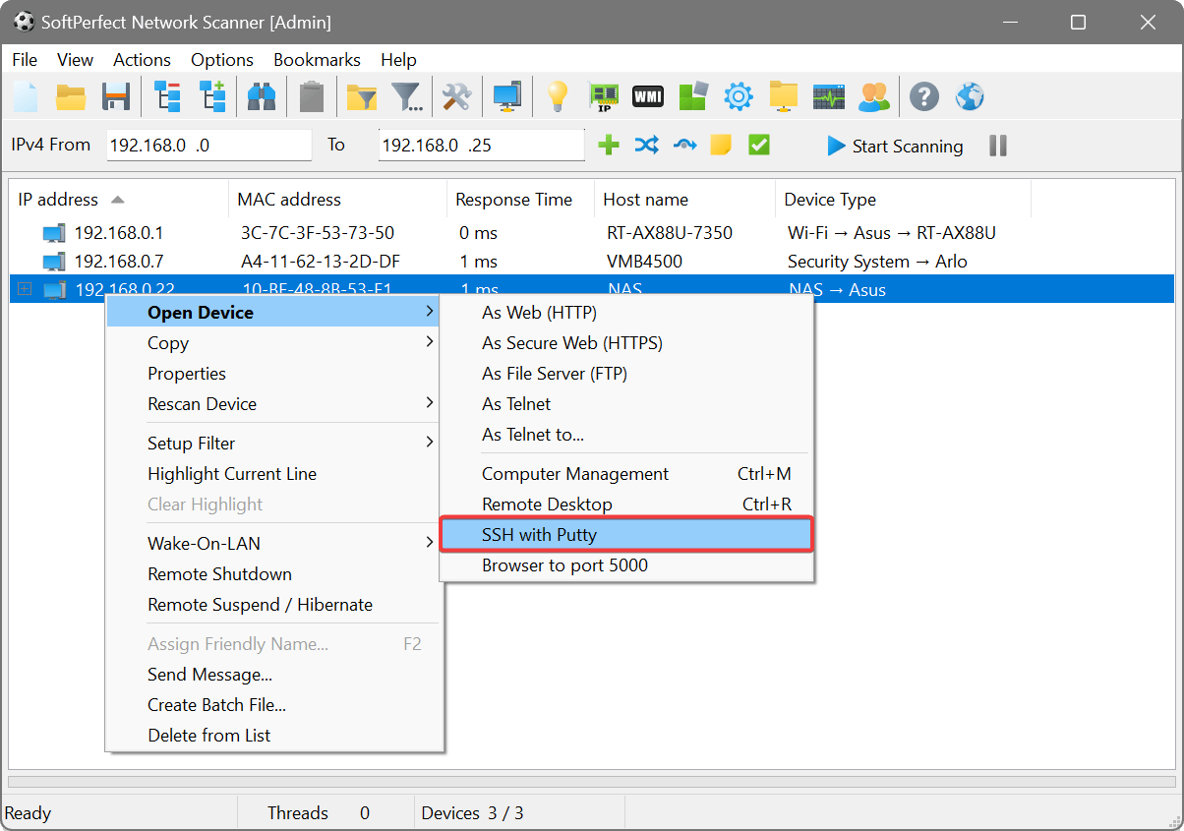Click the green IP network card icon
Image resolution: width=1184 pixels, height=831 pixels.
tap(603, 96)
